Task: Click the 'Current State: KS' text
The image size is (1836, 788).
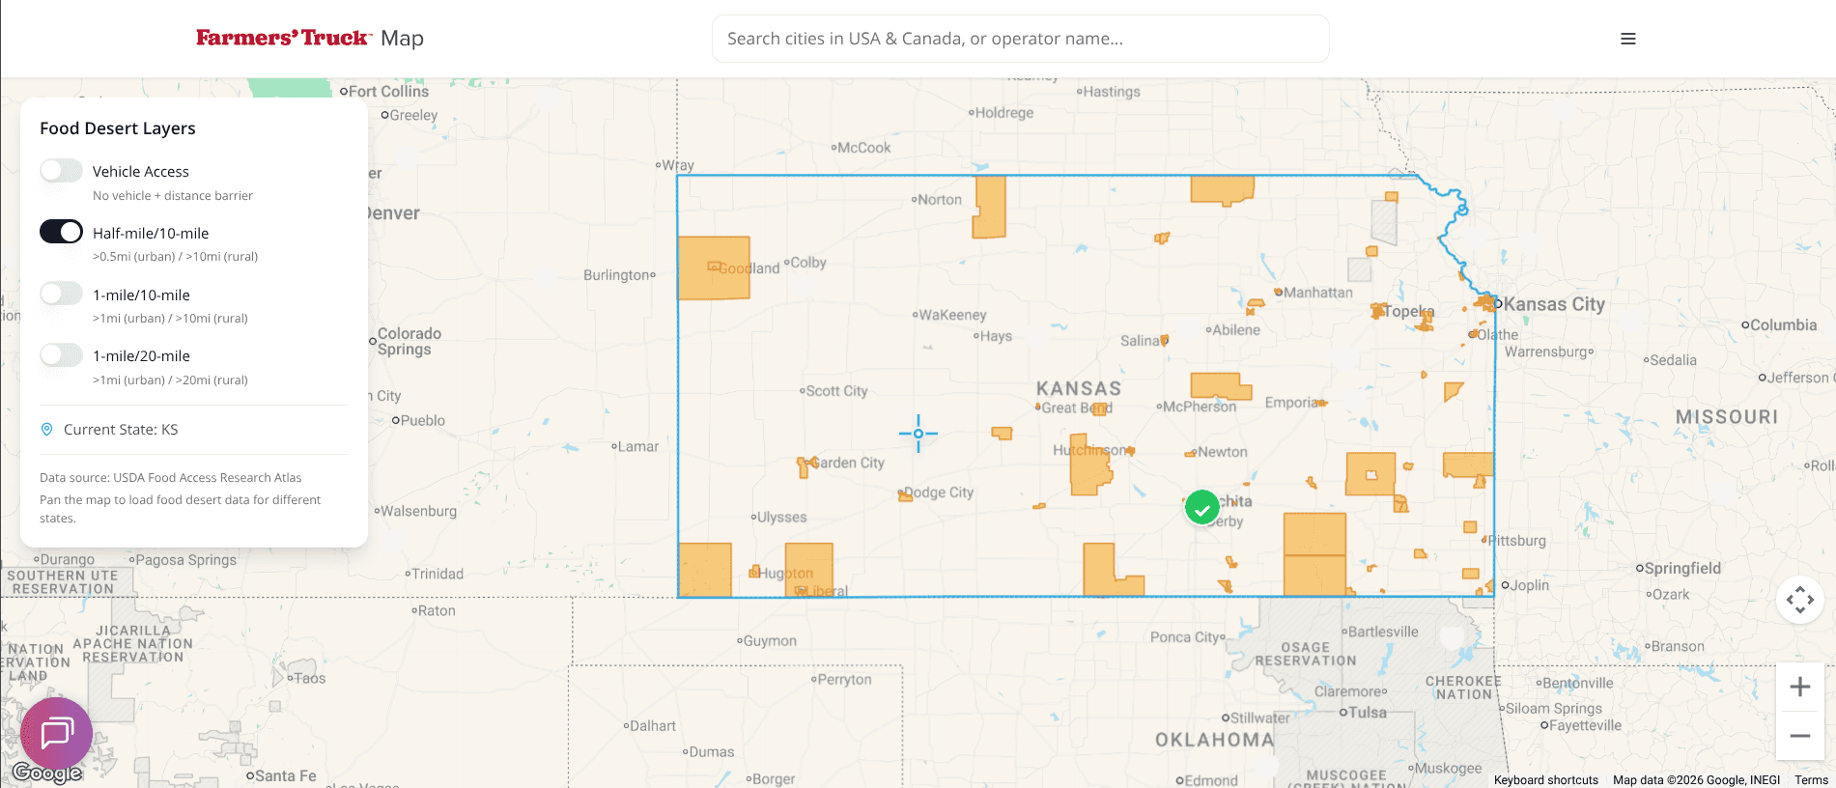Action: pos(121,430)
